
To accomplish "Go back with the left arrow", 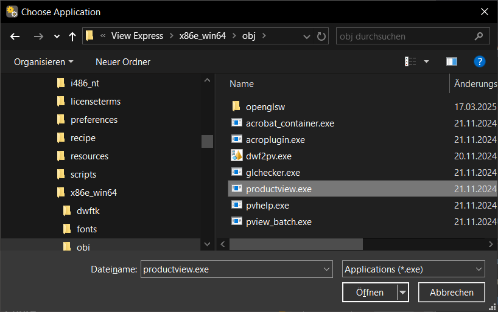I will pyautogui.click(x=15, y=36).
